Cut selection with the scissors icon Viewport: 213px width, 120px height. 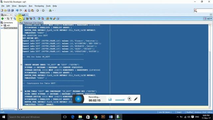26,10
